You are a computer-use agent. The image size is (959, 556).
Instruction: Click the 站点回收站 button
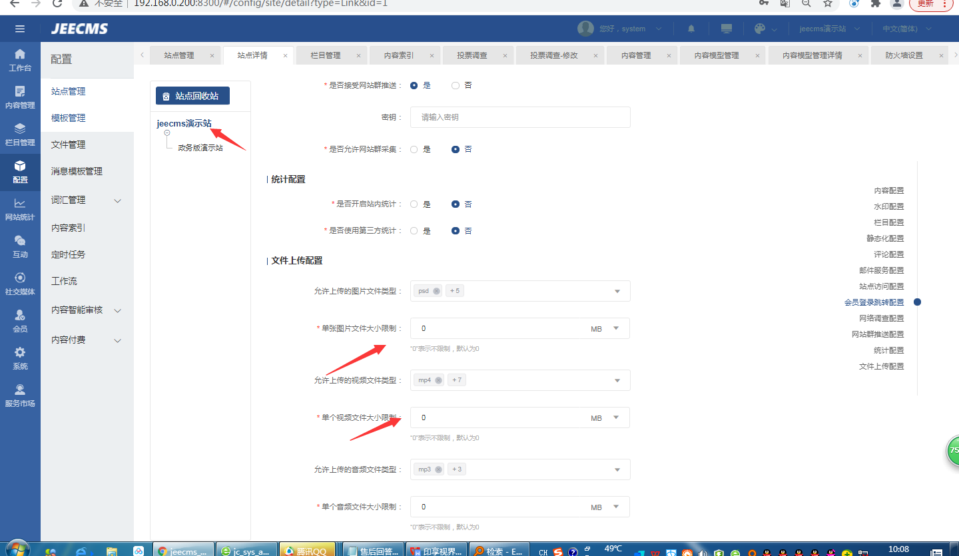pos(192,96)
